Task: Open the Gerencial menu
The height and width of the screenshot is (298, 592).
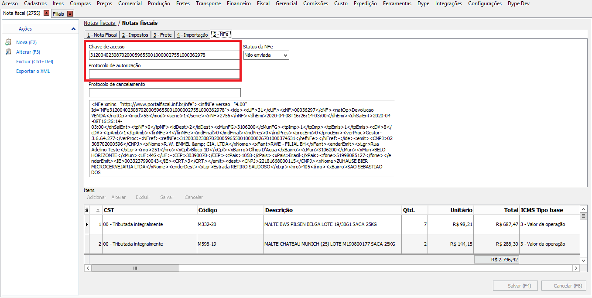Action: coord(286,3)
